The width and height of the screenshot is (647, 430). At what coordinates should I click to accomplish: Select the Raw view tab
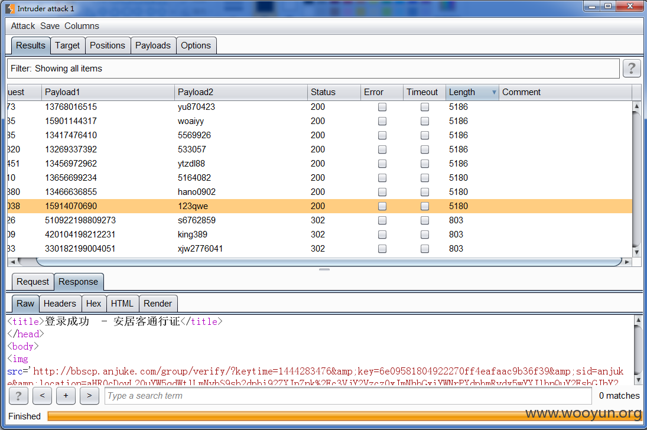point(25,304)
